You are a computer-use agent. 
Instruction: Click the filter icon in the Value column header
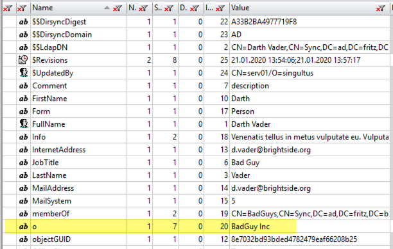[380, 8]
